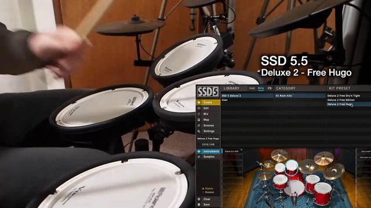Remove the Snare 01a SSD slot with its x
The height and width of the screenshot is (208, 371).
point(241,150)
